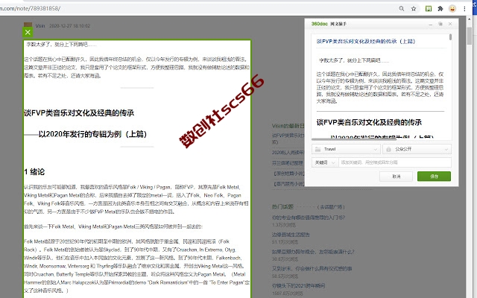This screenshot has height=298, width=477.
Task: Open topic 又到岁末 about 仪式感
Action: [312, 269]
